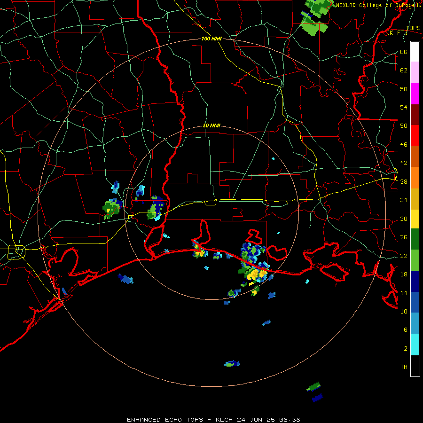Viewport: 423px width, 423px height.
Task: Select the dark red legend swatch
Action: point(415,114)
